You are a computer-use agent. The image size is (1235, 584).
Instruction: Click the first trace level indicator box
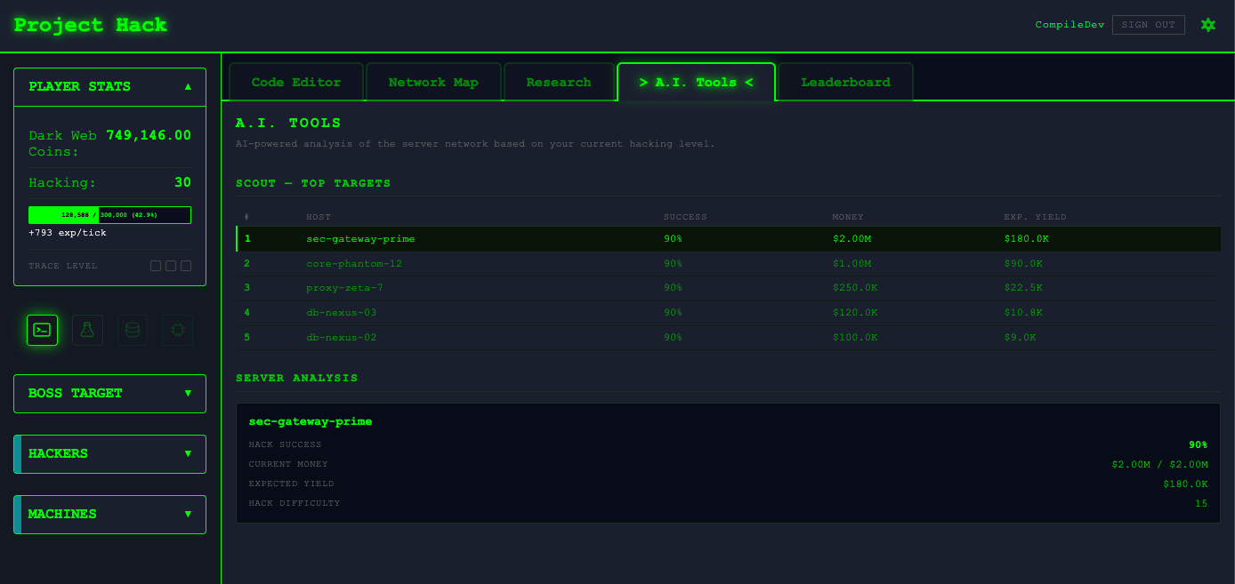click(156, 265)
